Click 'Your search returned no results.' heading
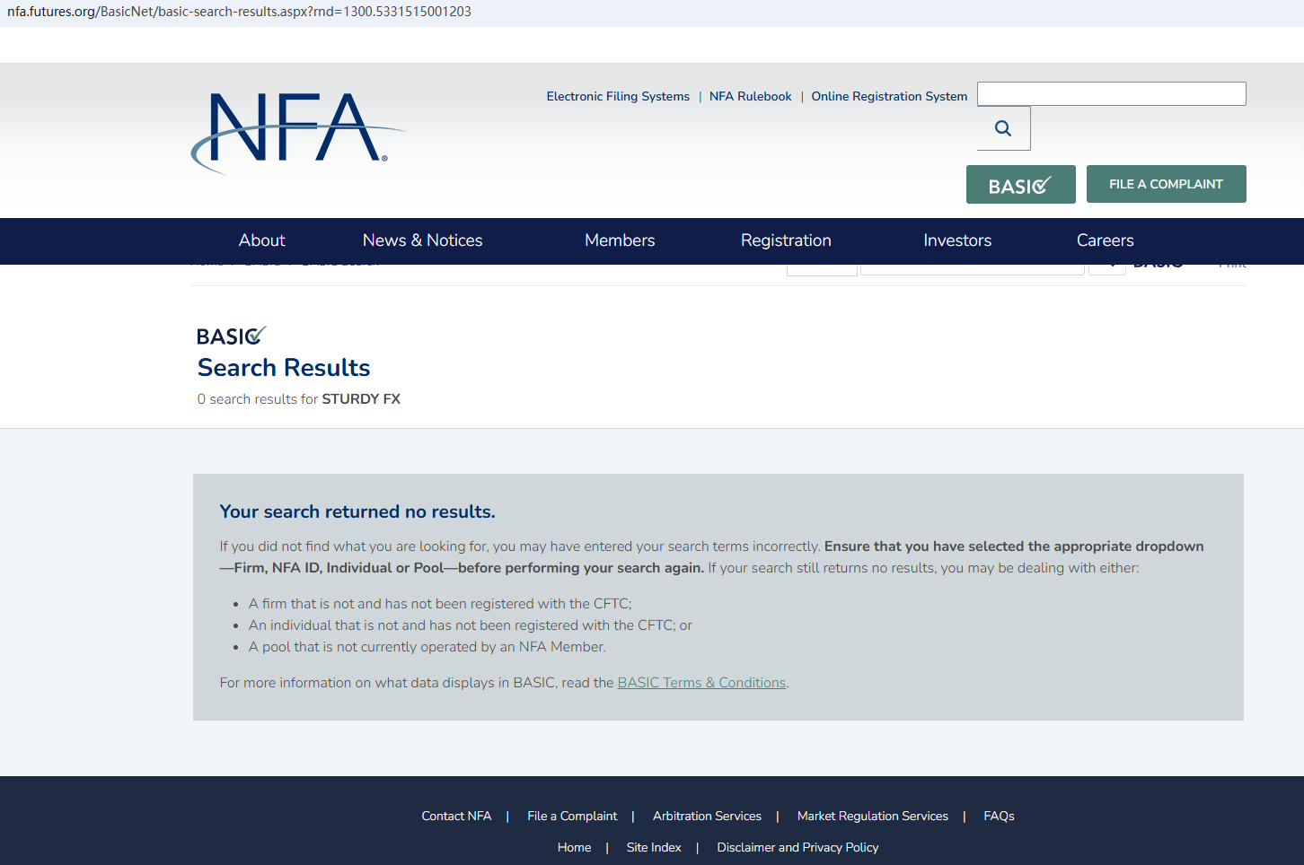Screen dimensions: 1304x865 pyautogui.click(x=357, y=511)
